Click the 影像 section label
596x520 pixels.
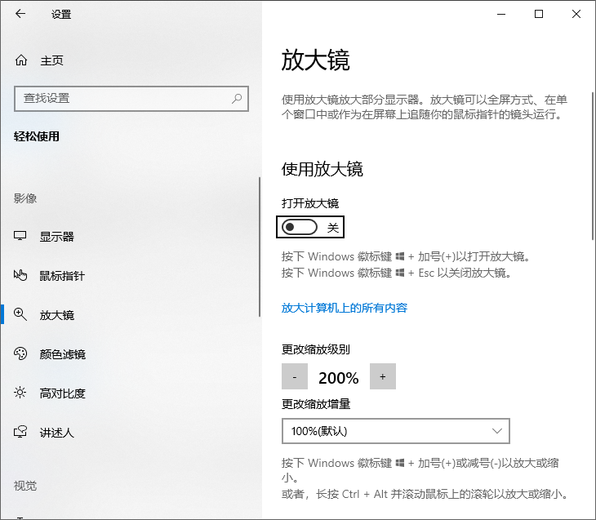pos(25,198)
